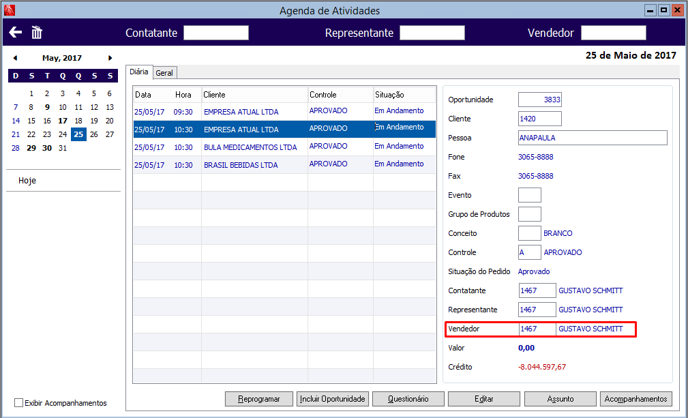Viewport: 688px width, 418px height.
Task: Click the Questionário button
Action: 408,399
